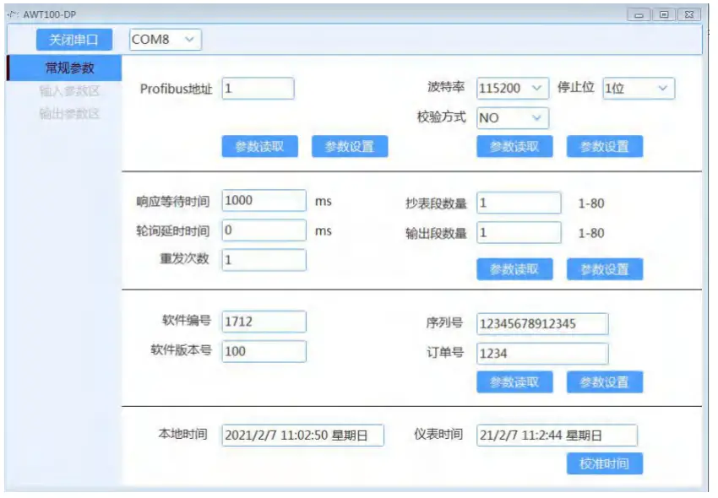Select the 常规参数 tab
The image size is (718, 498).
tap(64, 68)
